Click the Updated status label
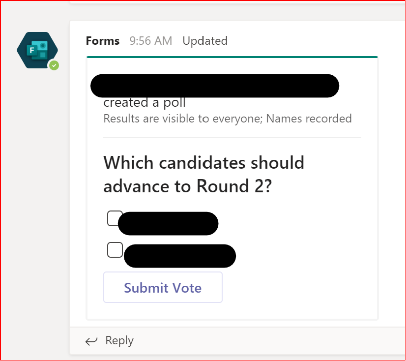406x361 pixels. click(x=205, y=41)
